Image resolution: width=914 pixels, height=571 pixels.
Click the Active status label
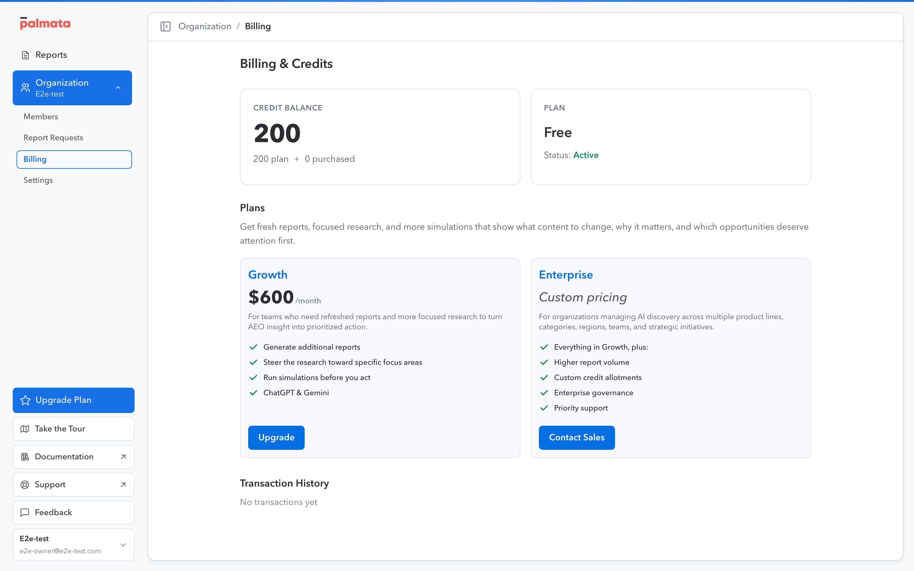pyautogui.click(x=586, y=155)
